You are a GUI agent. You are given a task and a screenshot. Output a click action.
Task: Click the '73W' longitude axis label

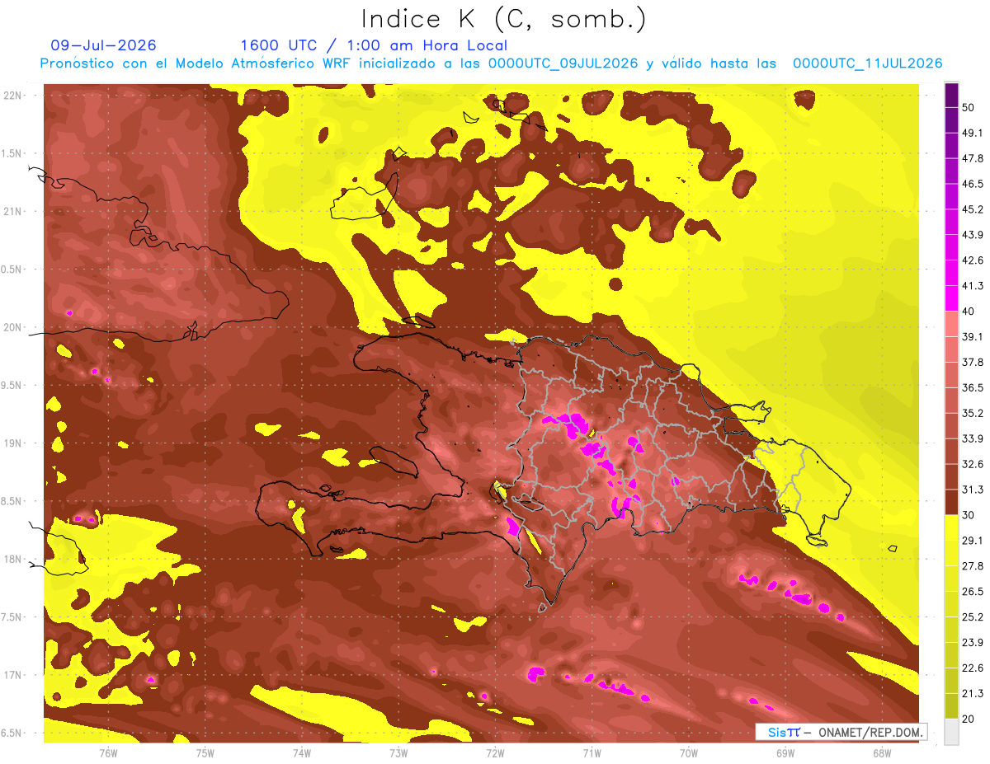tap(398, 753)
